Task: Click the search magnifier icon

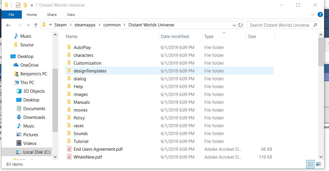Action: tap(315, 25)
